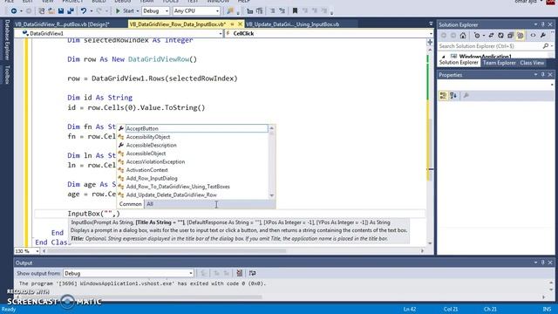Image resolution: width=558 pixels, height=314 pixels.
Task: Toggle Alphabetical sort in the Properties panel
Action: tap(453, 95)
